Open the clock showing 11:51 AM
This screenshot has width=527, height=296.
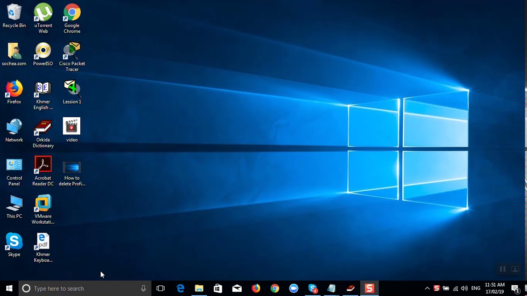click(x=494, y=288)
